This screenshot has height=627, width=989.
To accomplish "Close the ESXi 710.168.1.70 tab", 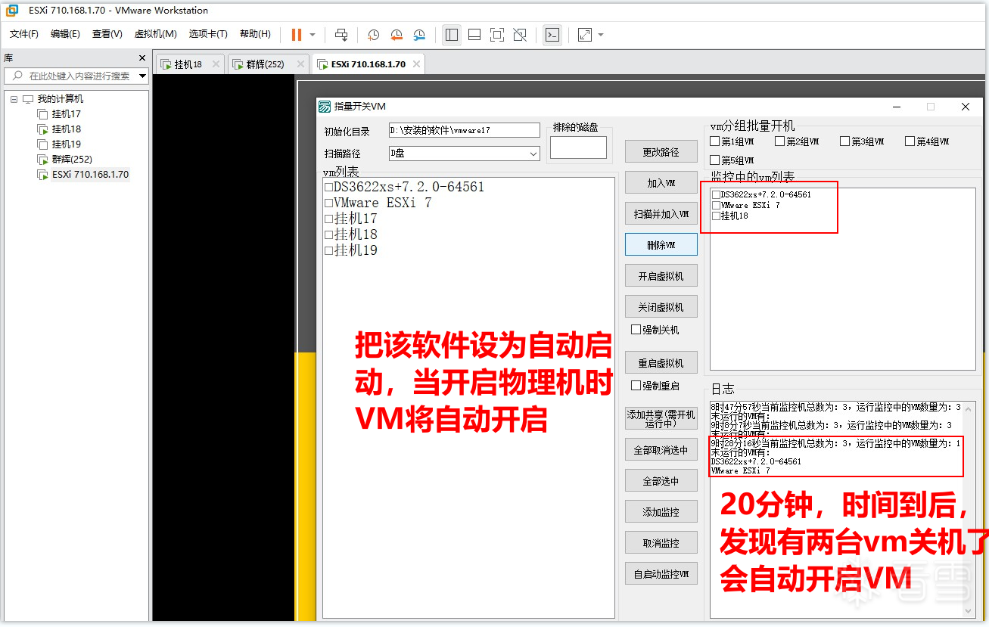I will click(x=415, y=64).
